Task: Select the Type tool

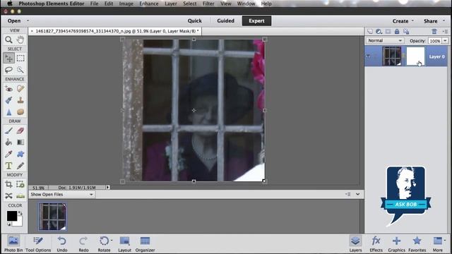Action: 8,166
